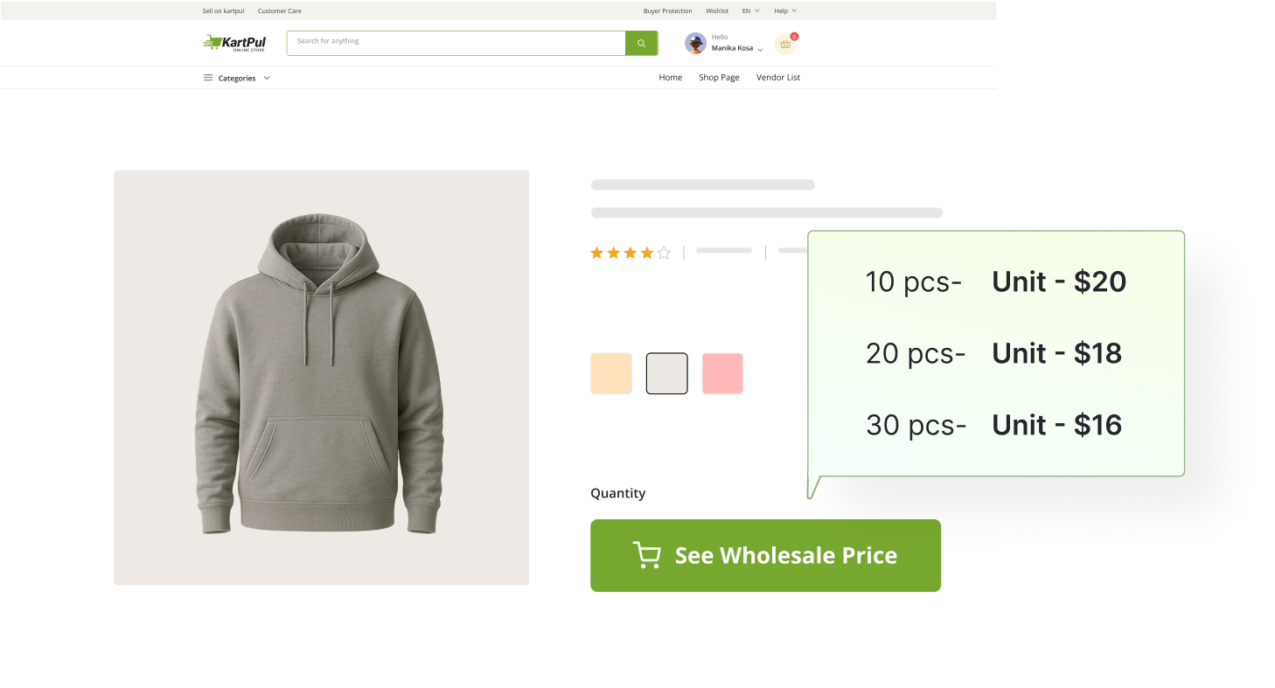1275x688 pixels.
Task: Click cart icon in See Wholesale Price
Action: click(x=646, y=556)
